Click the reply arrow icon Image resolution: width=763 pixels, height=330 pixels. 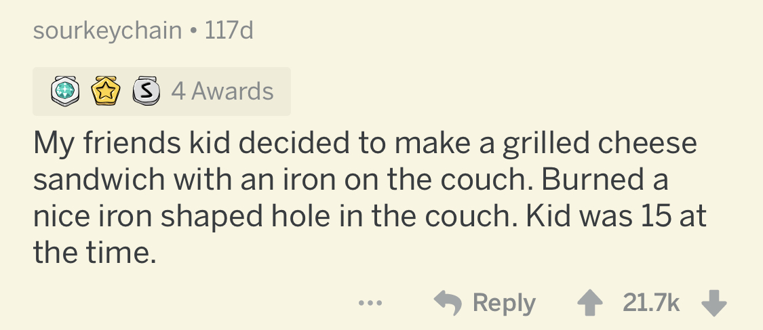446,303
